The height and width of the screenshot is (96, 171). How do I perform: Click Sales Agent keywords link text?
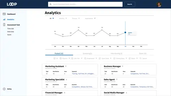click(142, 87)
